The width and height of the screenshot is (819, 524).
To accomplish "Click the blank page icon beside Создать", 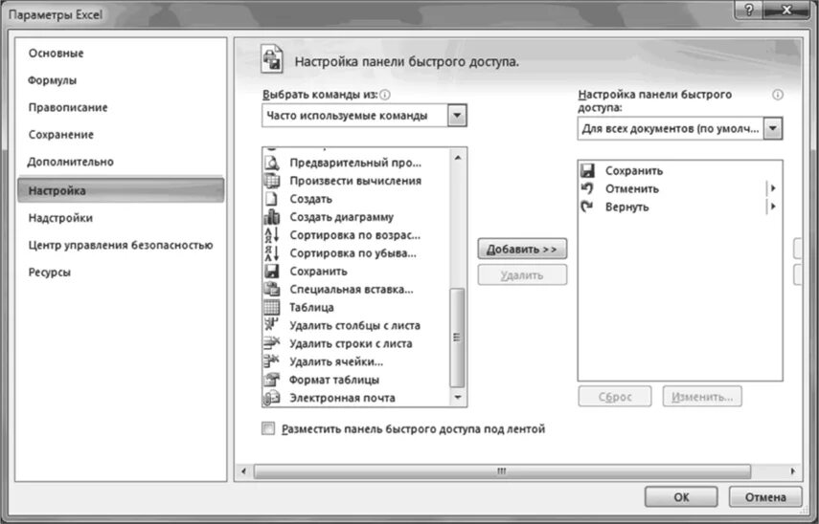I will tap(272, 199).
